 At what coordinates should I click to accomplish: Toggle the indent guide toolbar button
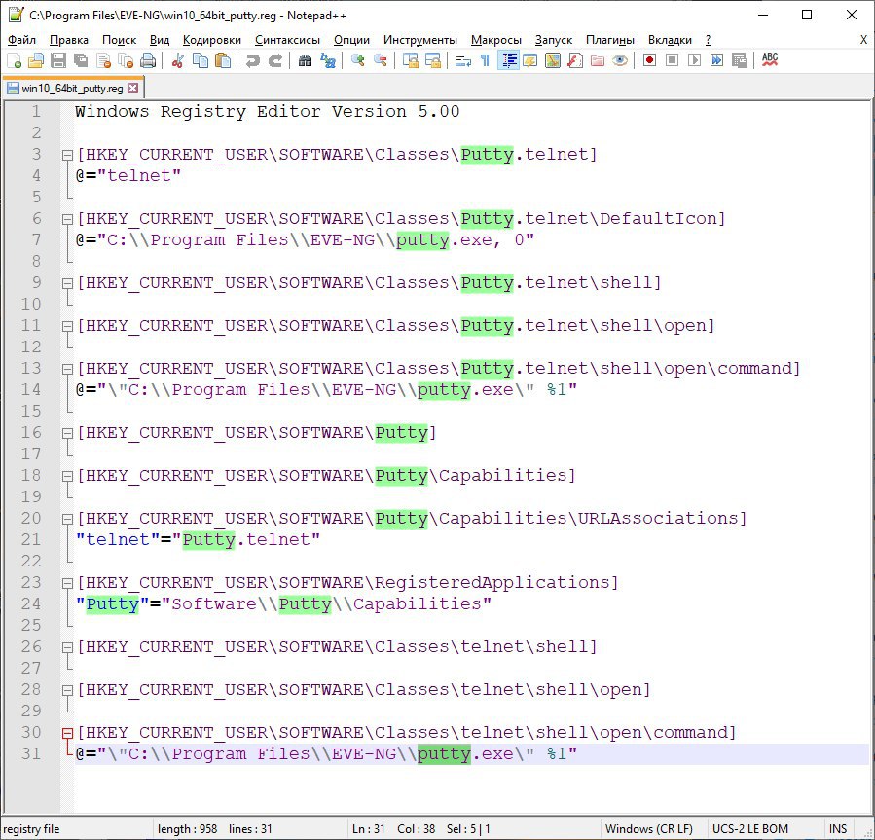click(508, 60)
